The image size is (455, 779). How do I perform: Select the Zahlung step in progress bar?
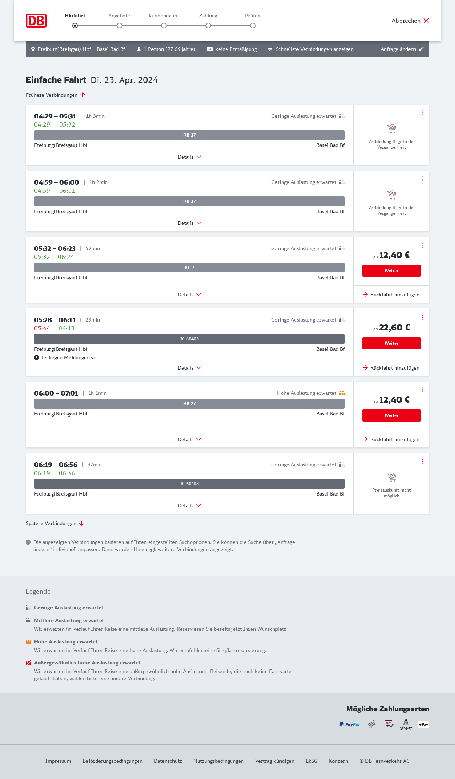208,26
